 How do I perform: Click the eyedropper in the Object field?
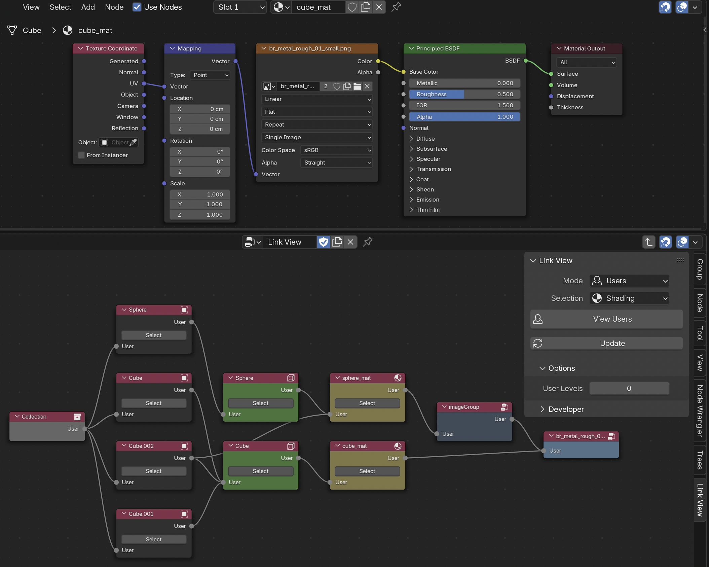click(134, 142)
